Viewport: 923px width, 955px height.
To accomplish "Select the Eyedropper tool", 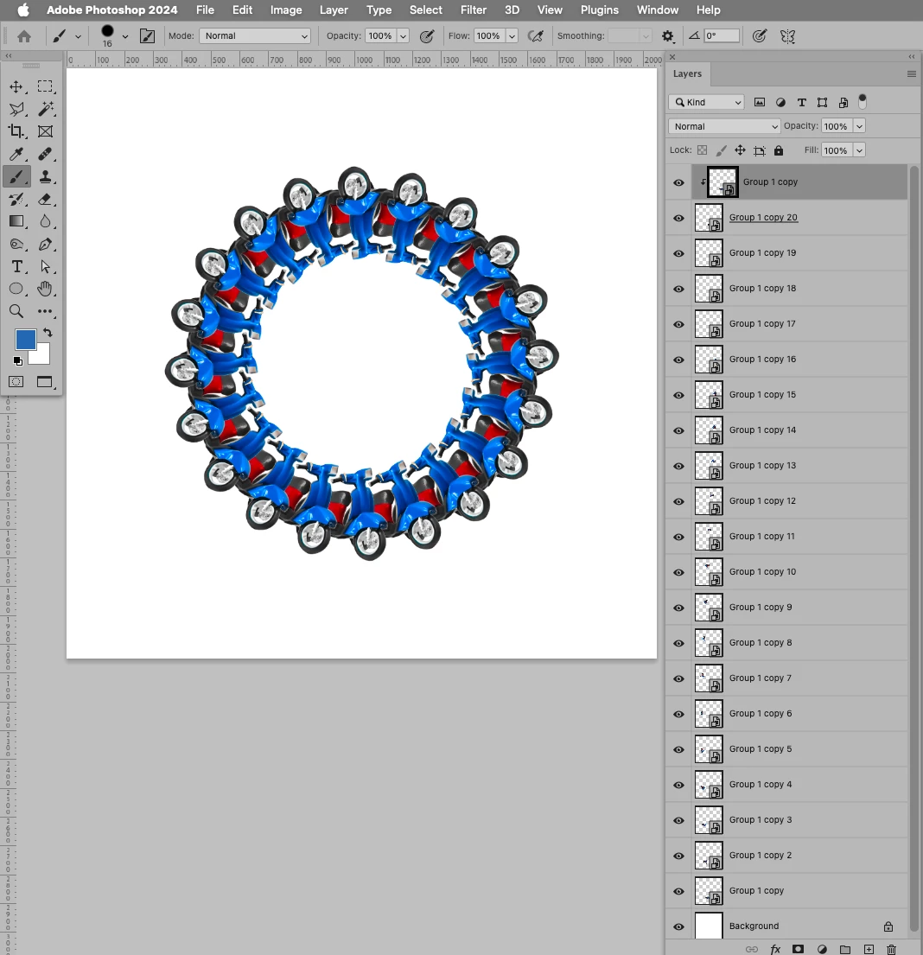I will 16,154.
